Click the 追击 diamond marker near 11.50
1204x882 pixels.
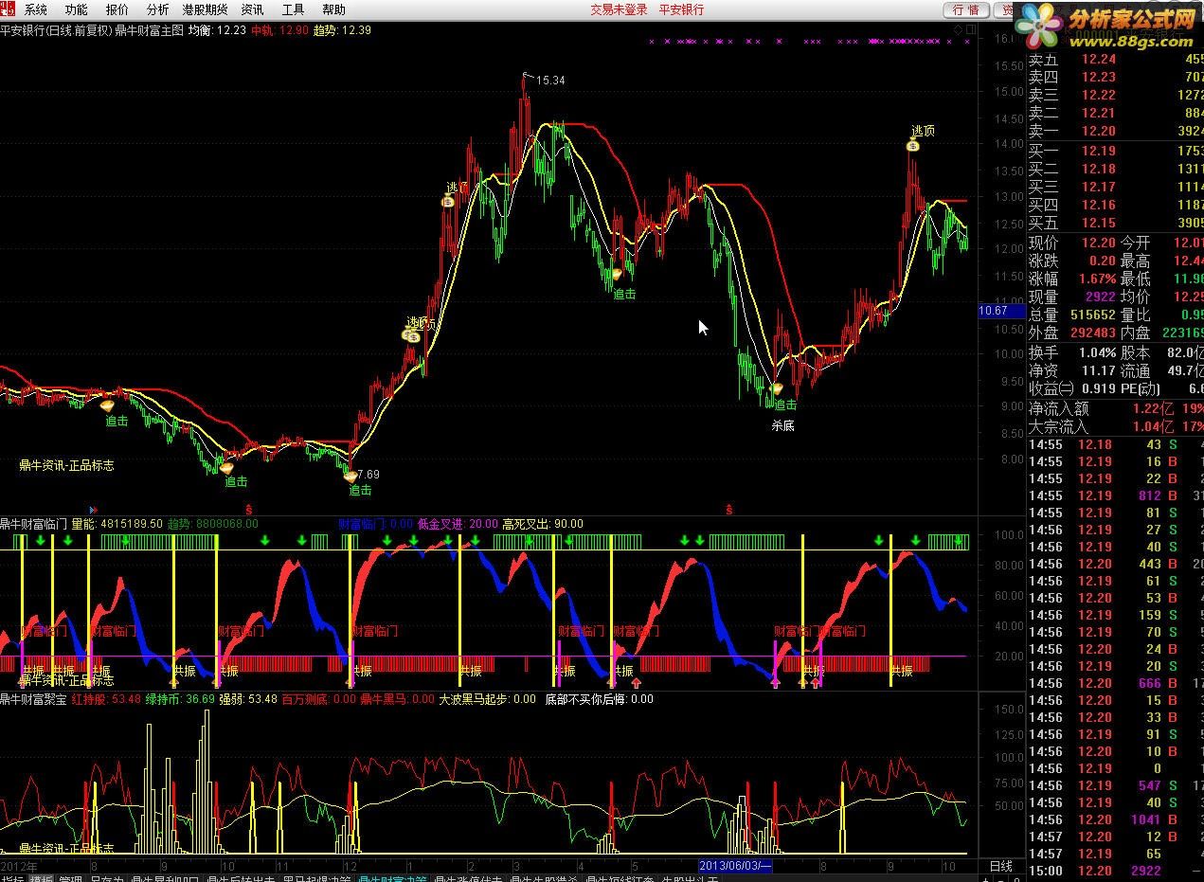pyautogui.click(x=617, y=274)
